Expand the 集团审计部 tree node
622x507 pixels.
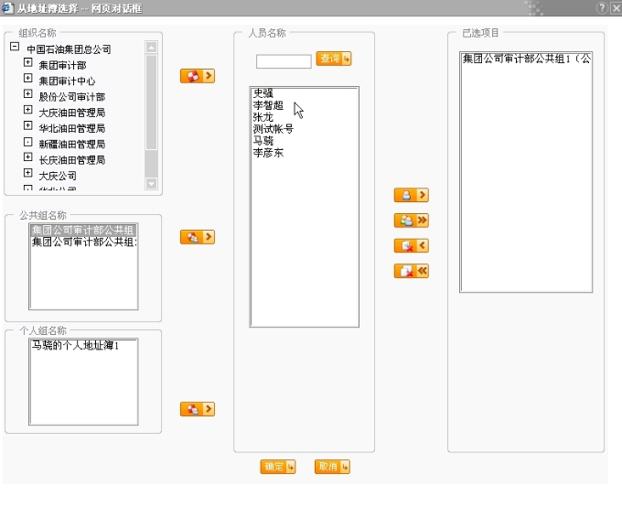coord(27,64)
